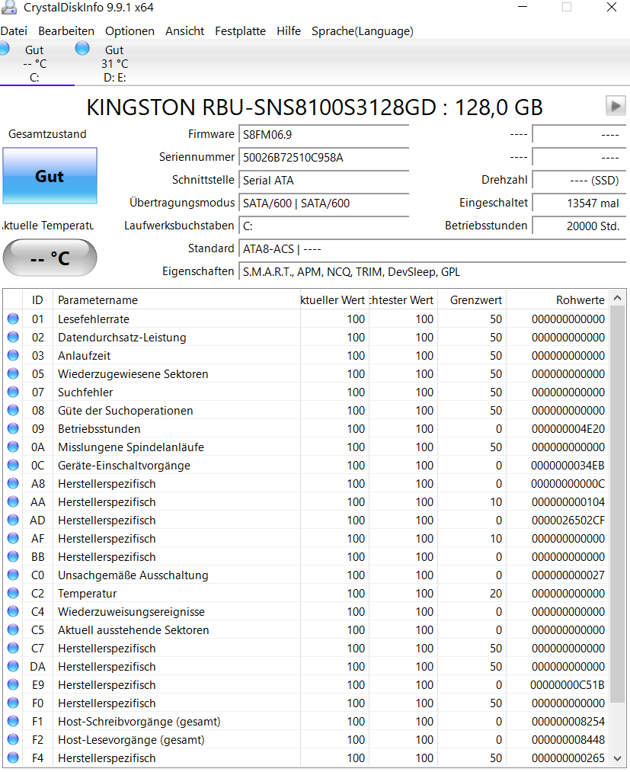630x772 pixels.
Task: Click the ID column header
Action: 37,300
